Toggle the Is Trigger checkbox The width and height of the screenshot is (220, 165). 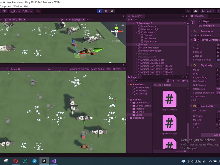(x=217, y=116)
